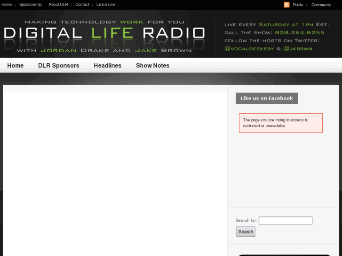Click inside the Search for text field

click(286, 220)
